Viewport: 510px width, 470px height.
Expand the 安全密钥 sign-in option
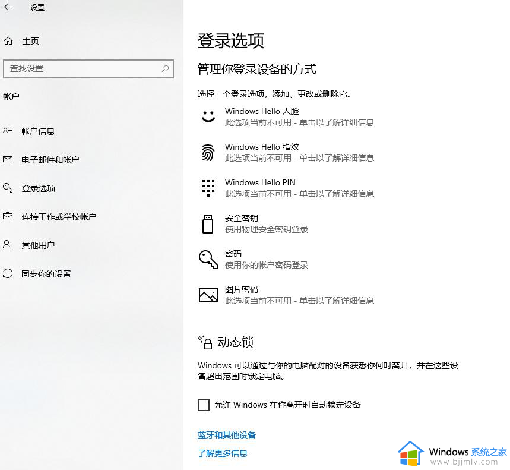(254, 223)
